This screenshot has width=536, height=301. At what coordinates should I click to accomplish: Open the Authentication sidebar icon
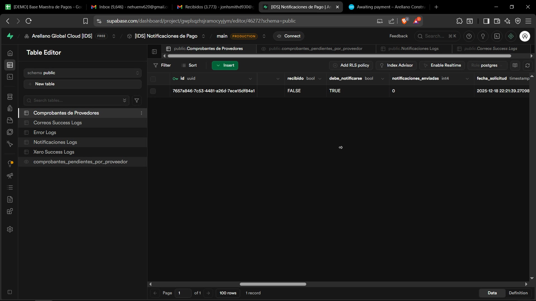tap(10, 108)
